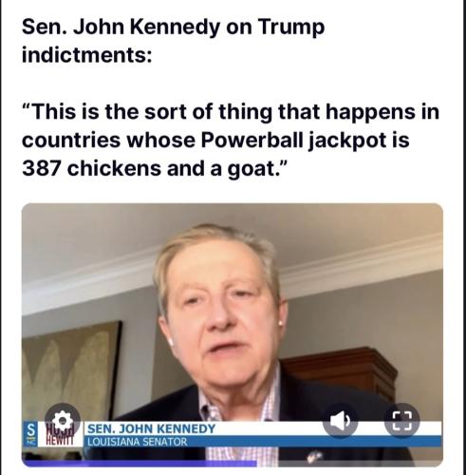Enter fullscreen using the corner-brackets icon
466x475 pixels.
[x=402, y=421]
